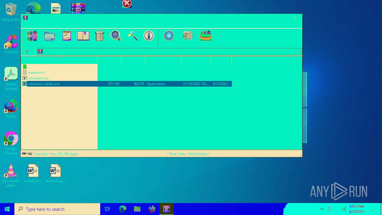Run VirusScan with the bug icon
The width and height of the screenshot is (382, 215).
click(169, 36)
